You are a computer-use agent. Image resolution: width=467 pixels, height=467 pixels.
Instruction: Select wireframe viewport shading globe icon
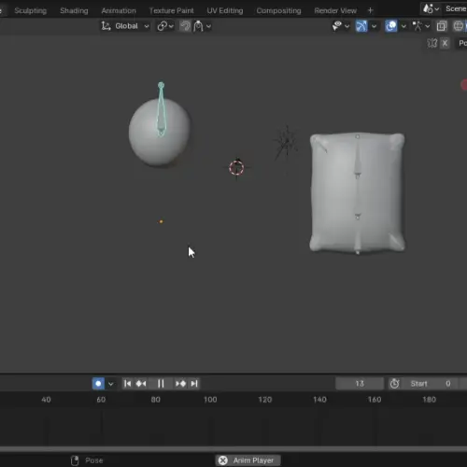[x=458, y=26]
